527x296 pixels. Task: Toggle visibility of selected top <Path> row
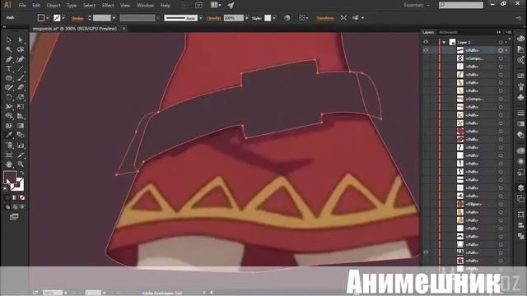point(426,50)
